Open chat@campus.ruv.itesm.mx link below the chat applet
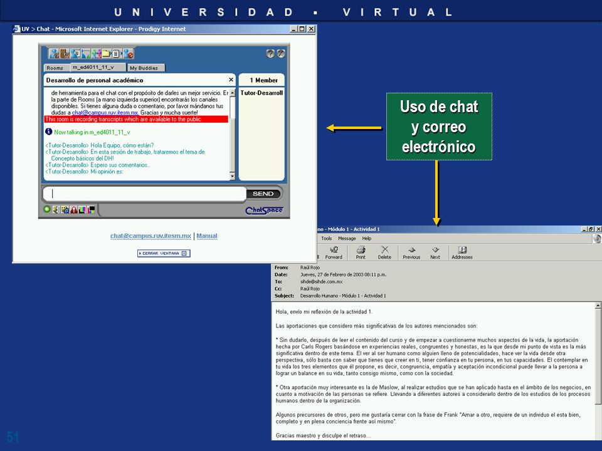 [x=150, y=236]
